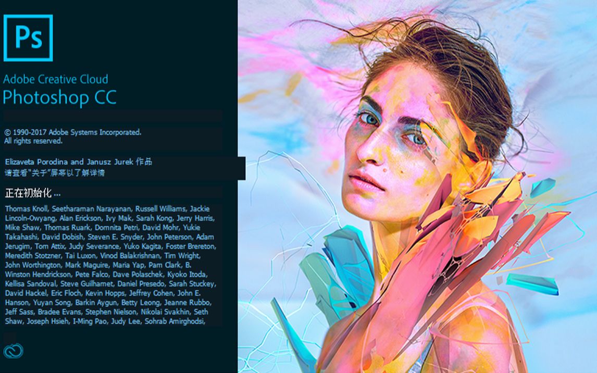Click the Elizaveta Porodina and Janusz Jurek credit

coord(79,162)
